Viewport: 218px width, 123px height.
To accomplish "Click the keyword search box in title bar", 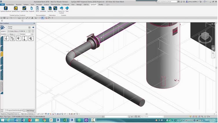I will (x=167, y=1).
